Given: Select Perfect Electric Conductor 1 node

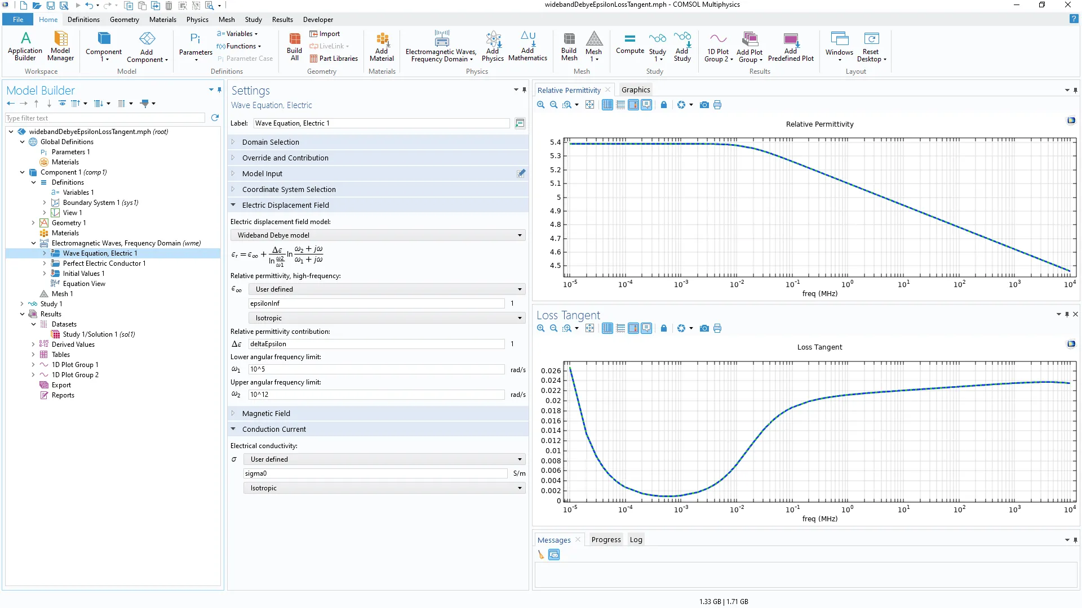Looking at the screenshot, I should point(104,263).
